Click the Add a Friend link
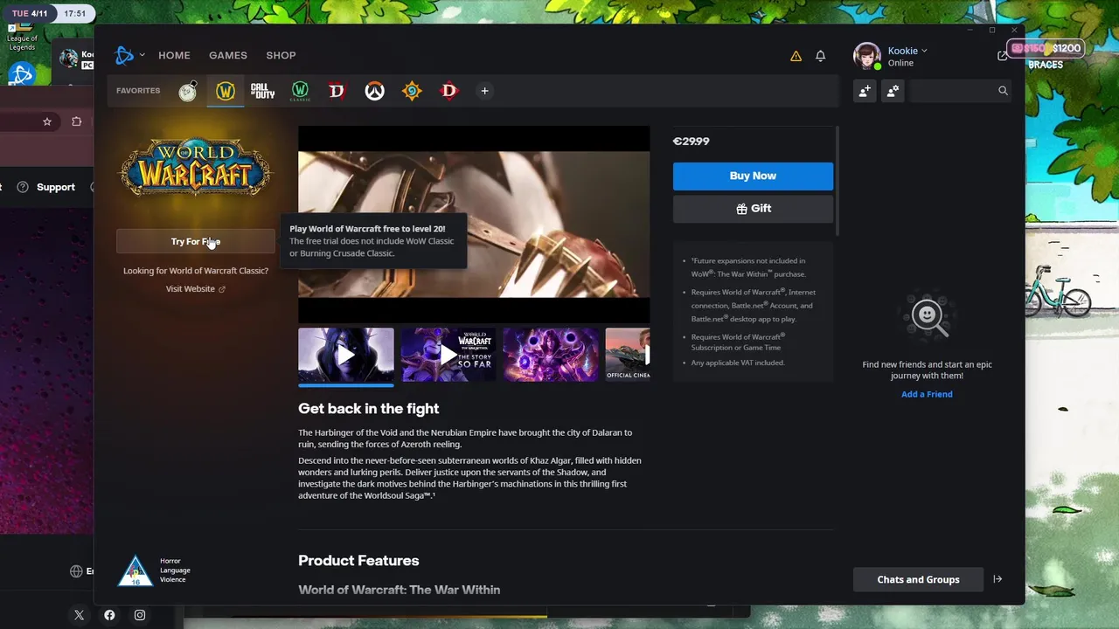This screenshot has width=1119, height=629. (927, 394)
